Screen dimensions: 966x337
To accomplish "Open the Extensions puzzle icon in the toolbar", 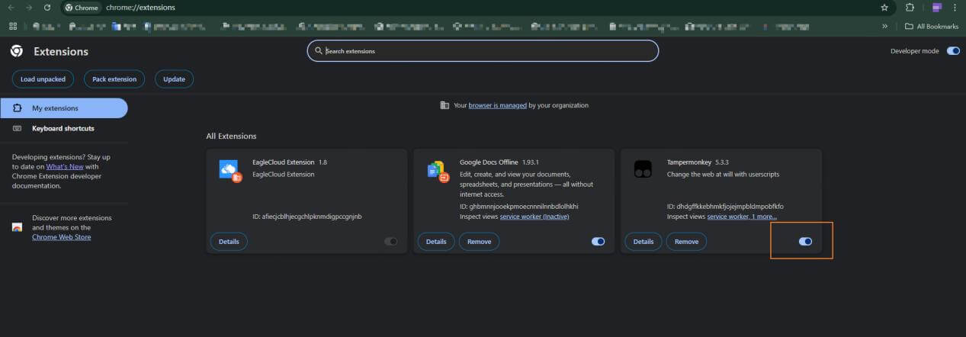I will 910,8.
